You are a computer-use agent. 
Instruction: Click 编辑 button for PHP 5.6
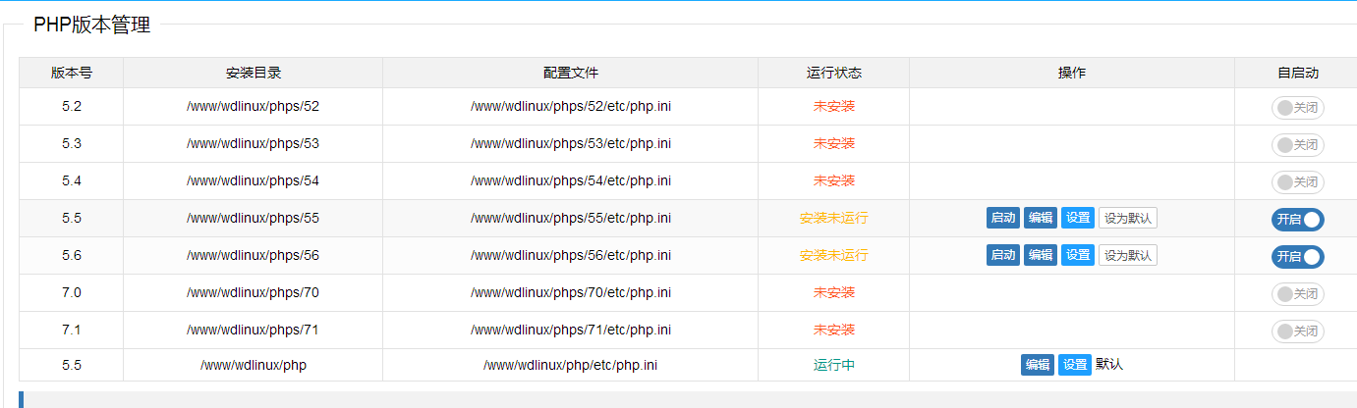(1040, 255)
